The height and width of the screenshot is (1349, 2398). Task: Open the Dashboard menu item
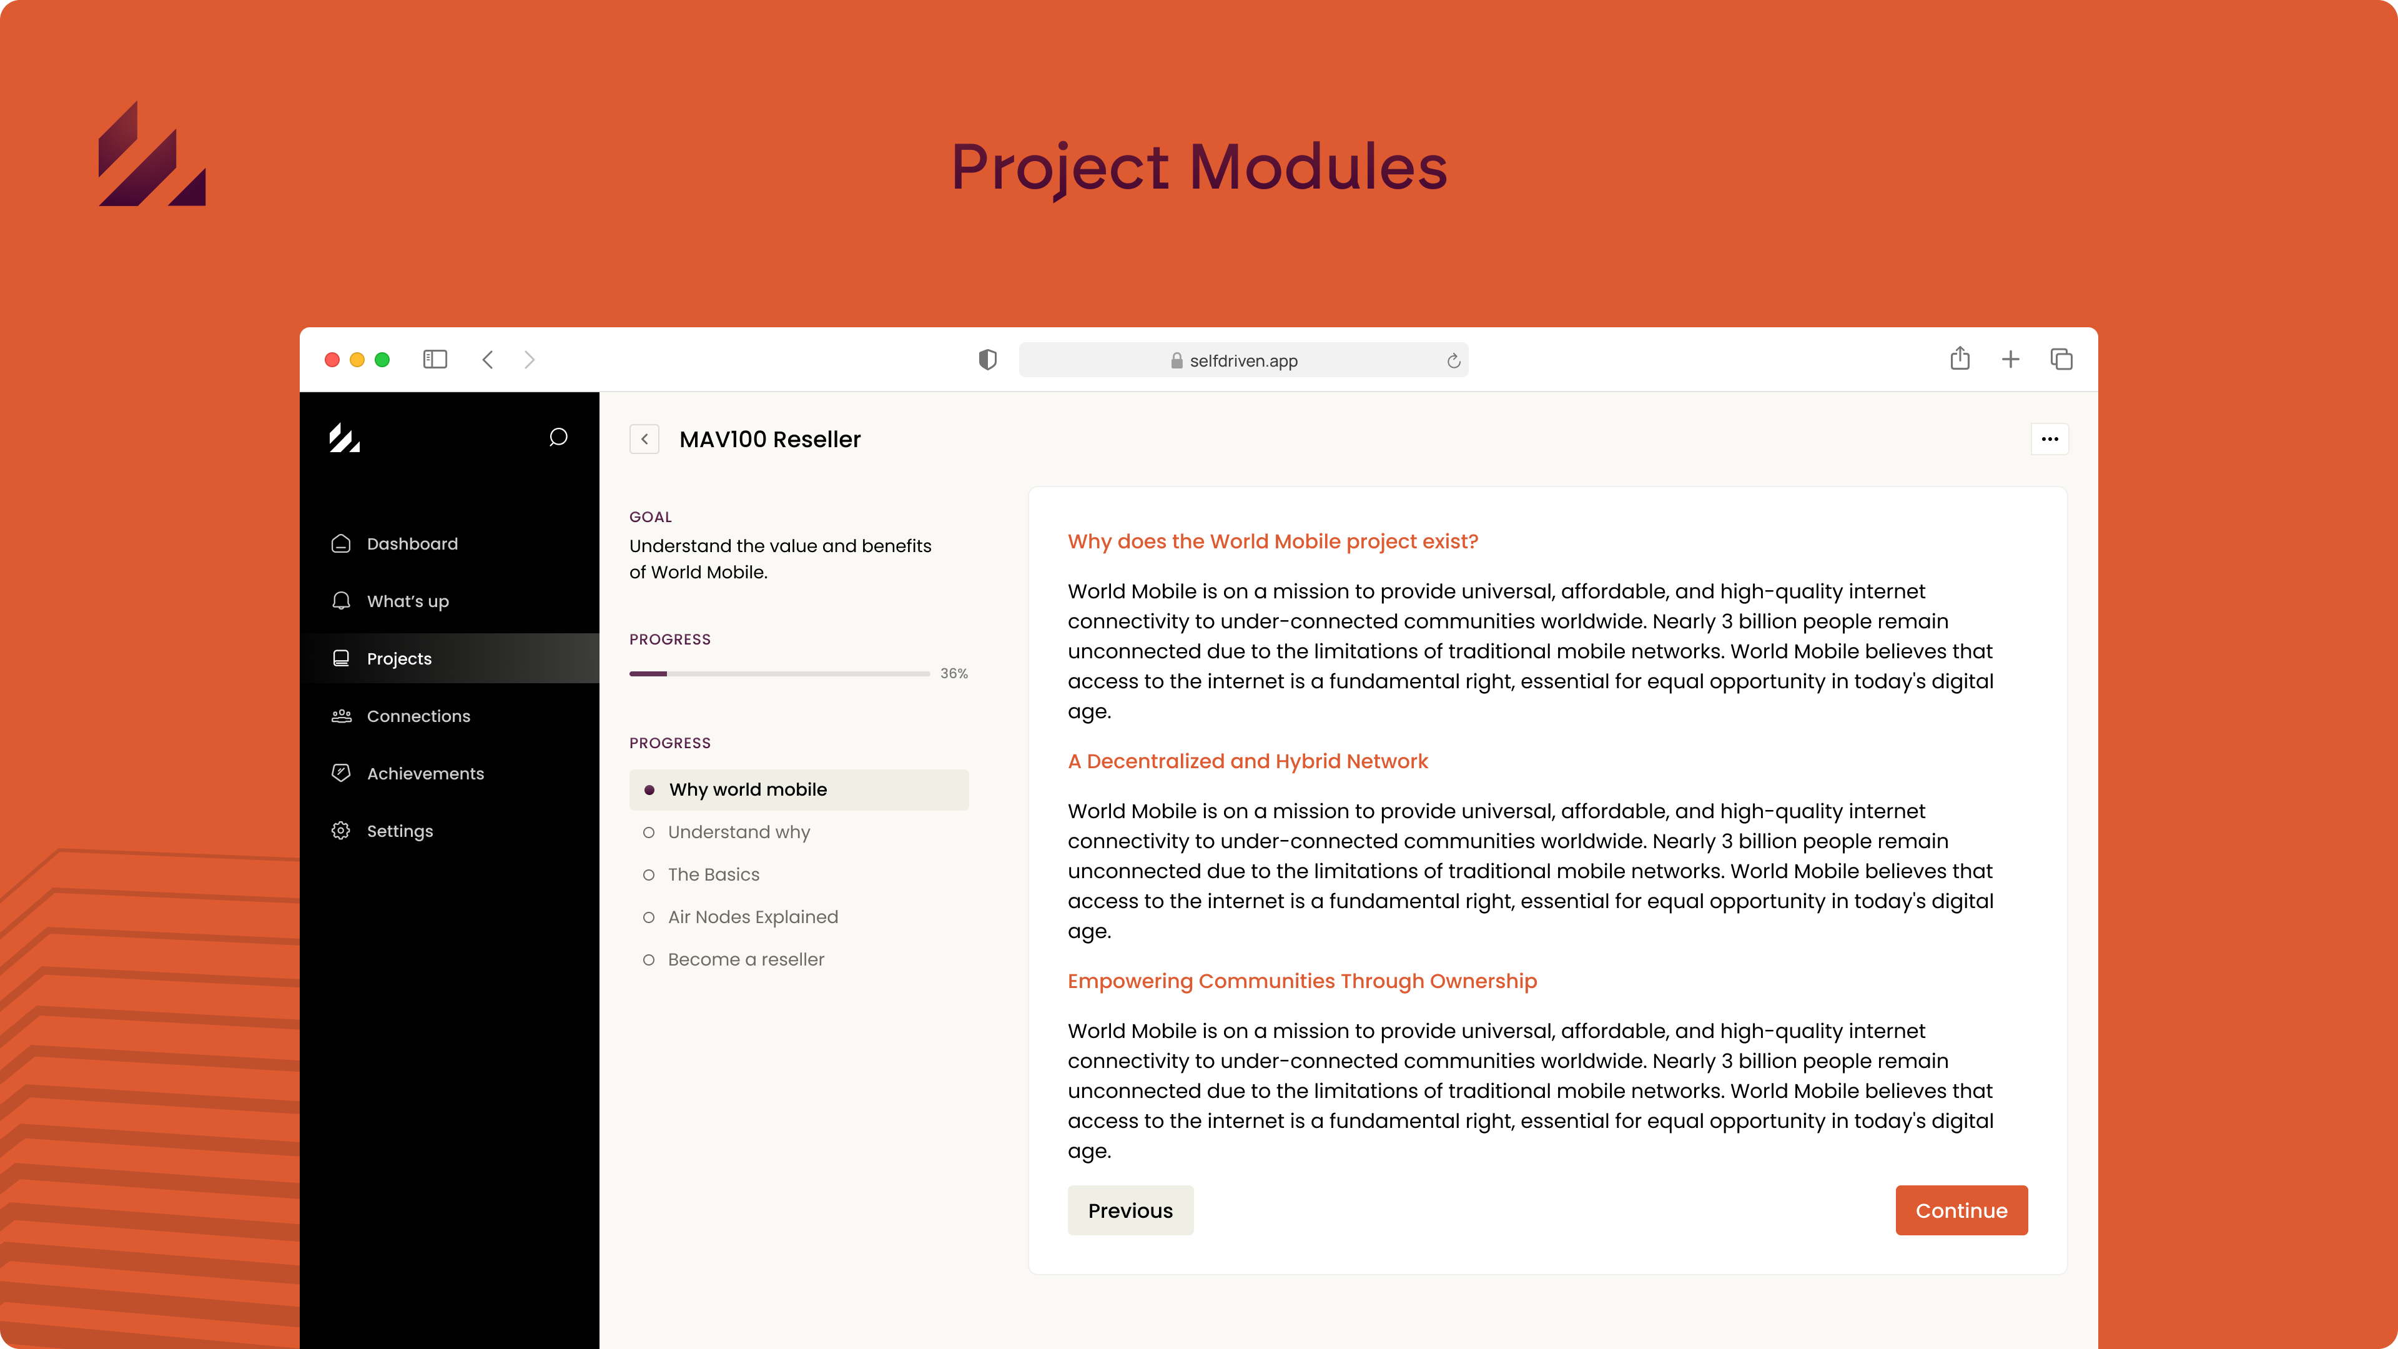(x=450, y=544)
